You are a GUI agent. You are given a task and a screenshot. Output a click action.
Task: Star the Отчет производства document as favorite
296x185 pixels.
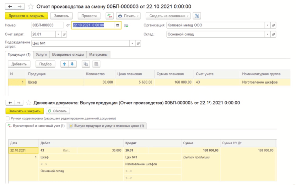pos(31,6)
